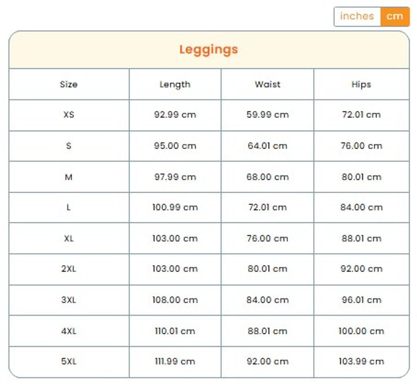Select the 5XL size row label
The height and width of the screenshot is (388, 417).
point(69,361)
